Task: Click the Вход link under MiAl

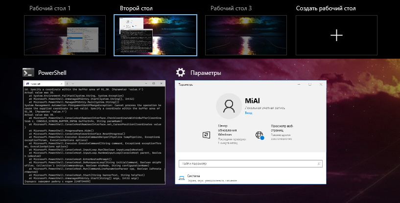Action: 248,113
